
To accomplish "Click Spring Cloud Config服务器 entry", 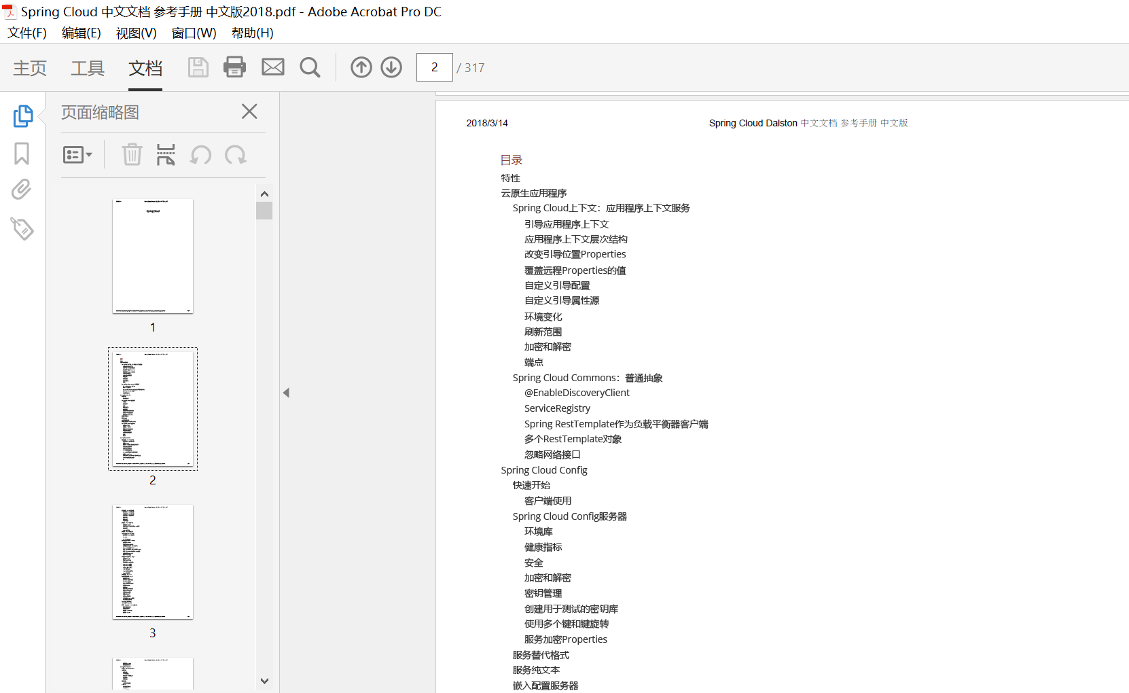I will [570, 516].
